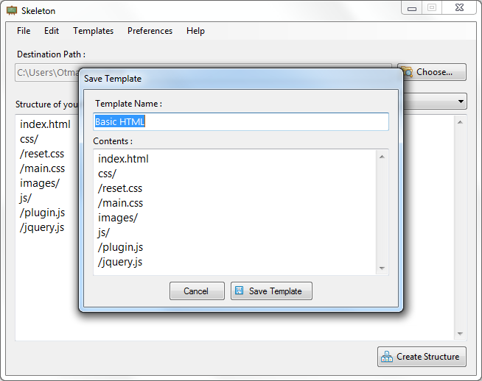Click /plugin.js line in Contents box

[x=121, y=247]
